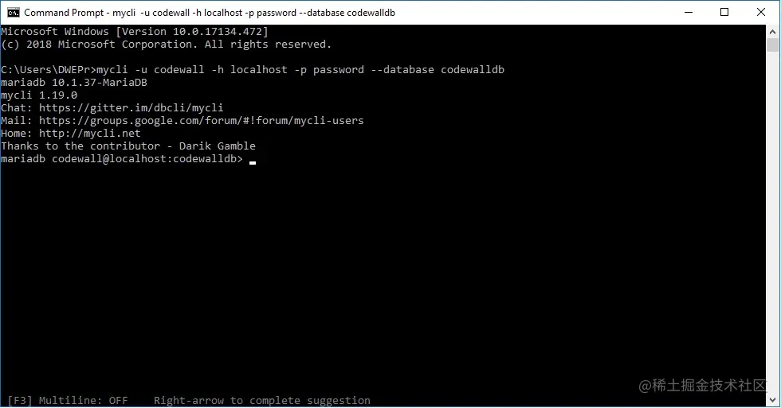Minimize the Command Prompt window
781x408 pixels.
click(x=689, y=13)
